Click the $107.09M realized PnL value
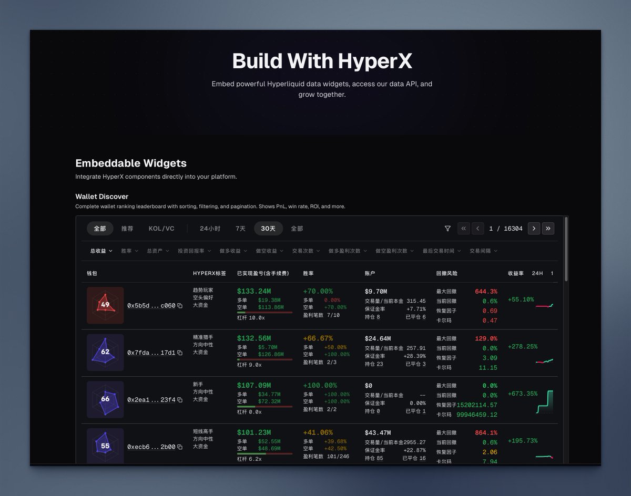 (254, 385)
